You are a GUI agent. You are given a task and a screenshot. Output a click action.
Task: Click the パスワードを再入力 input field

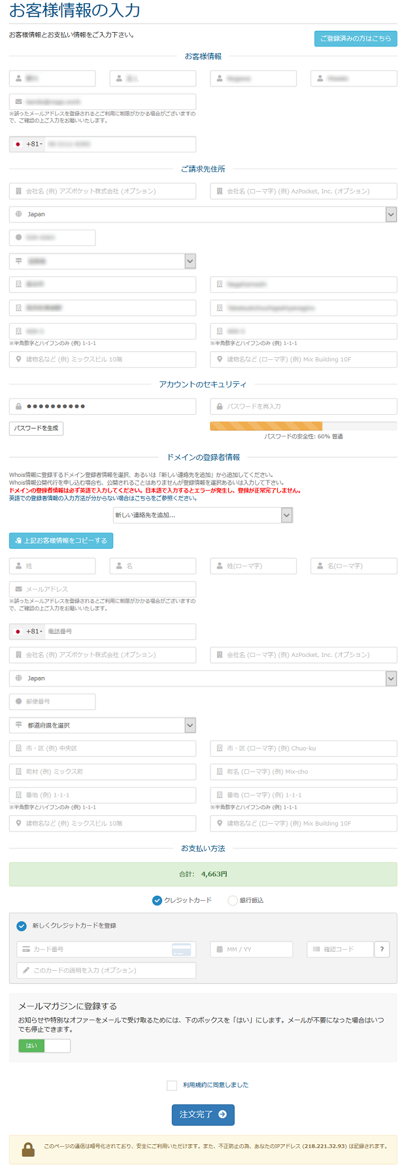pos(303,406)
